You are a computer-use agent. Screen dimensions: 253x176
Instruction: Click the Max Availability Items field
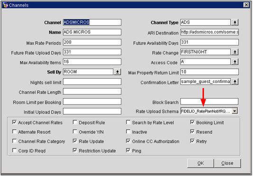point(92,62)
